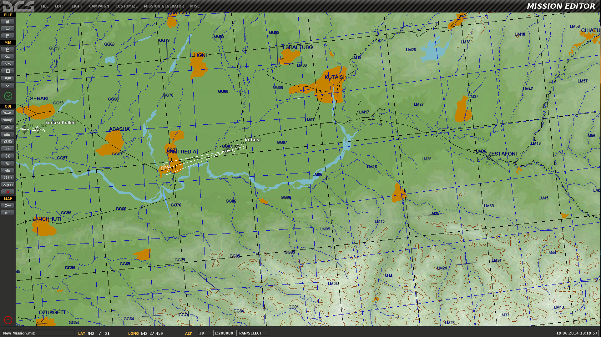The image size is (601, 337).
Task: Open weather settings with the sun-cloud icon
Action: click(x=8, y=57)
